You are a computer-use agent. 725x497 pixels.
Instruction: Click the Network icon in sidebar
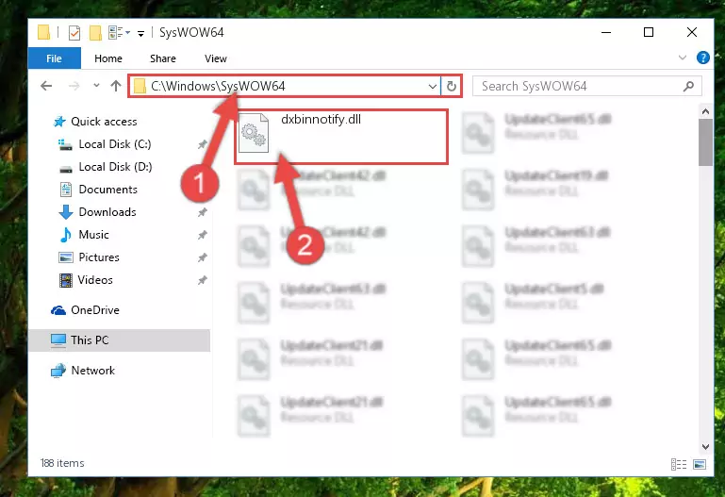[58, 371]
